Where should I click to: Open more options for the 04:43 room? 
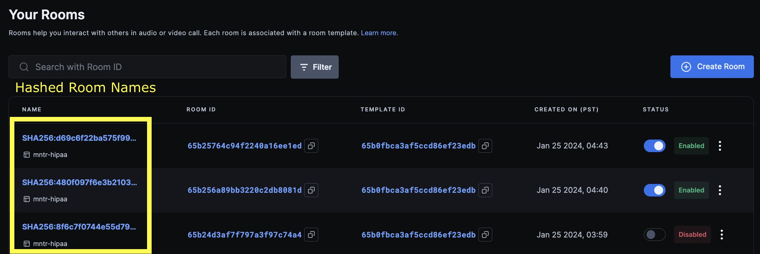pyautogui.click(x=720, y=146)
